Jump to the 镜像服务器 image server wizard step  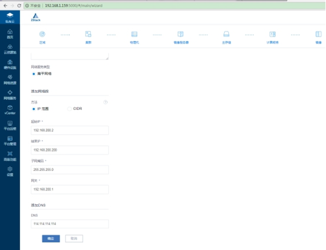[x=181, y=37]
